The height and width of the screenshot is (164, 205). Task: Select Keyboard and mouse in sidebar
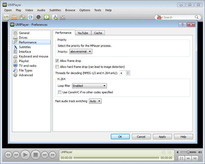31,56
